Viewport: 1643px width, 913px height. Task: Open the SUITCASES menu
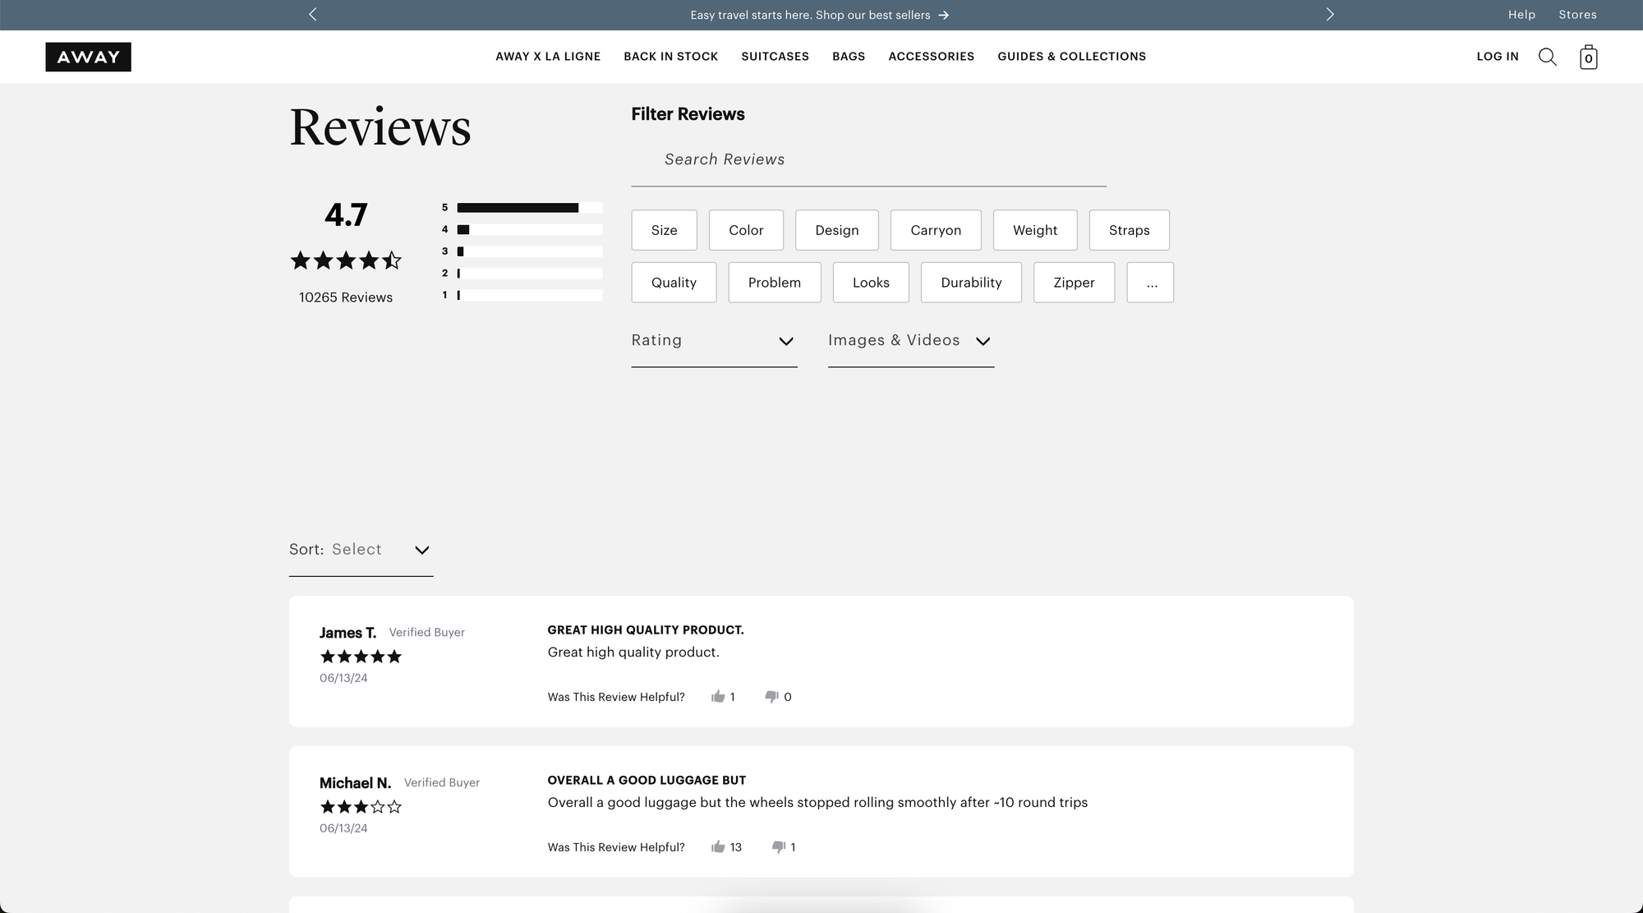coord(775,57)
